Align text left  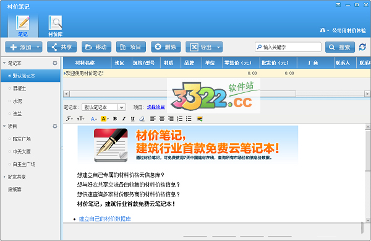click(x=153, y=118)
